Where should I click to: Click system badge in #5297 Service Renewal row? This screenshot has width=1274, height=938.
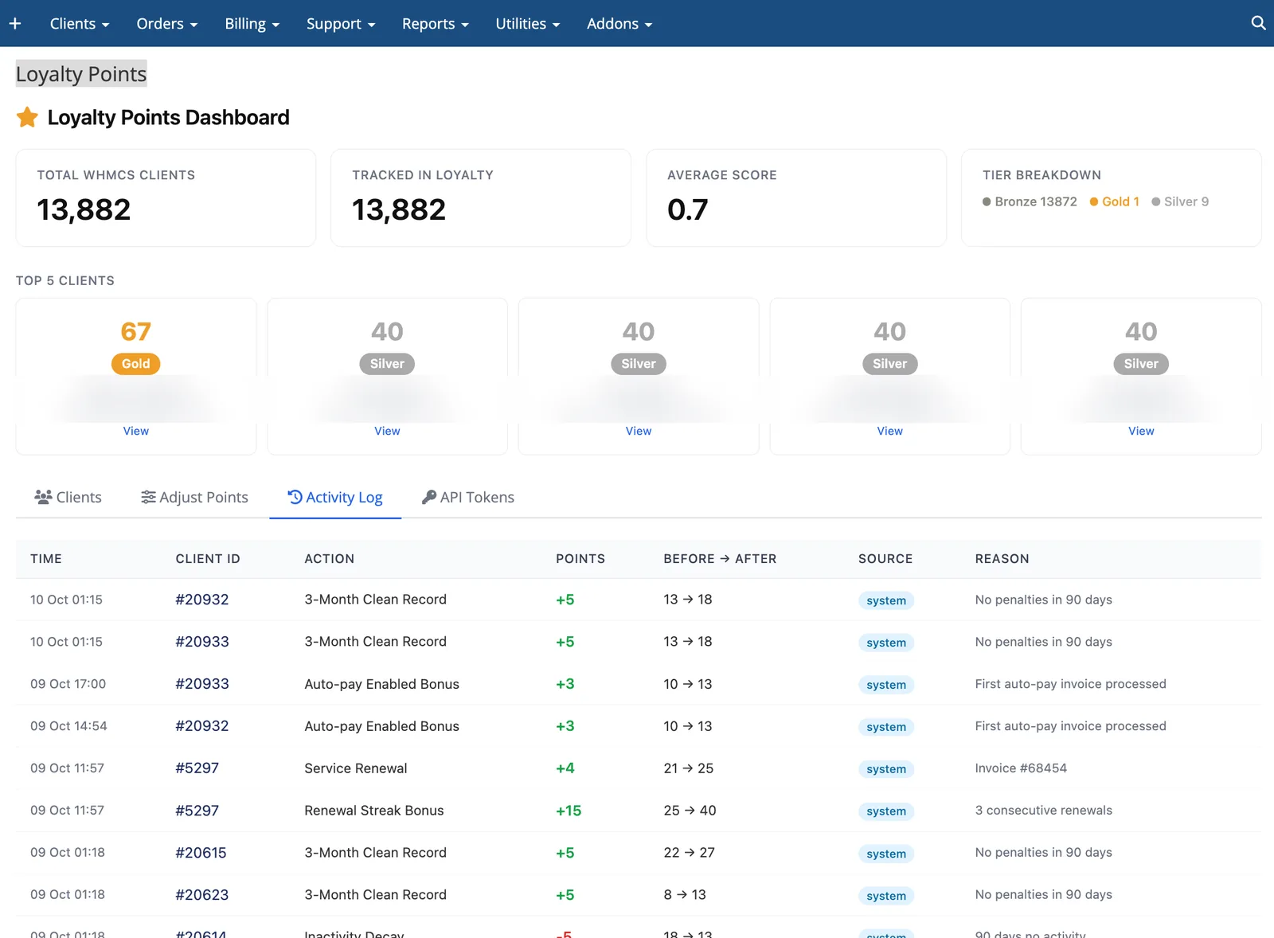click(886, 769)
